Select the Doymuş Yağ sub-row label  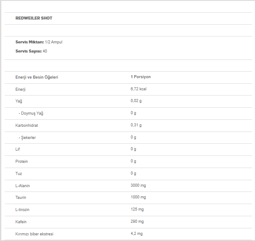click(31, 113)
